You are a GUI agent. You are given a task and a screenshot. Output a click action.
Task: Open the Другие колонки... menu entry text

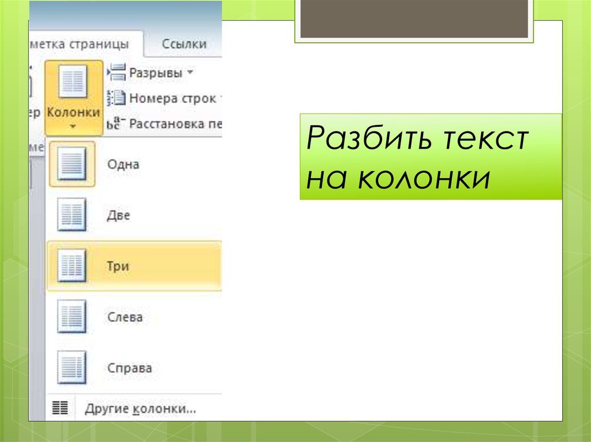click(x=140, y=409)
